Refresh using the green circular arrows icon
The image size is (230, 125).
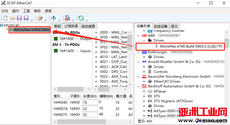click(81, 18)
